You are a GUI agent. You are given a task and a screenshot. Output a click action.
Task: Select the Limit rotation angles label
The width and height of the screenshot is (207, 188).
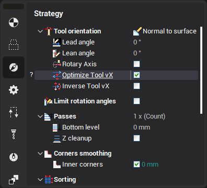coord(85,101)
